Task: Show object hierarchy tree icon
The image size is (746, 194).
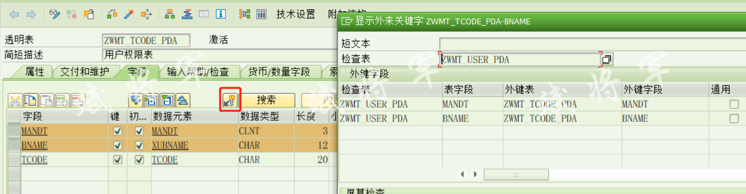Action: tap(170, 14)
